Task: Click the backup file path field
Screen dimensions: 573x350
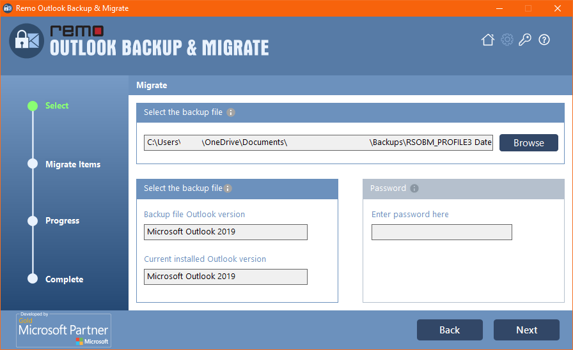Action: [x=318, y=142]
